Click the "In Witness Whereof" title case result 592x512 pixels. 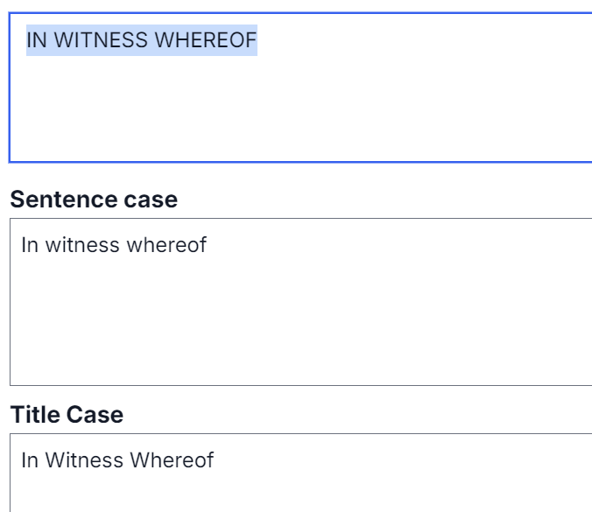tap(117, 460)
